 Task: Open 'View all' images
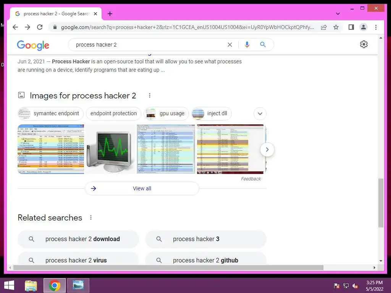tap(142, 188)
